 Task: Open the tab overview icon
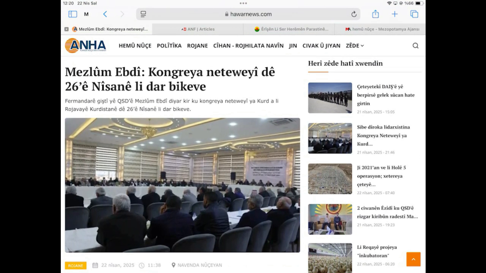click(x=414, y=14)
